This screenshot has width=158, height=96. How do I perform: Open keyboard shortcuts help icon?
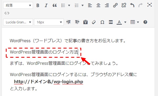(x=145, y=22)
